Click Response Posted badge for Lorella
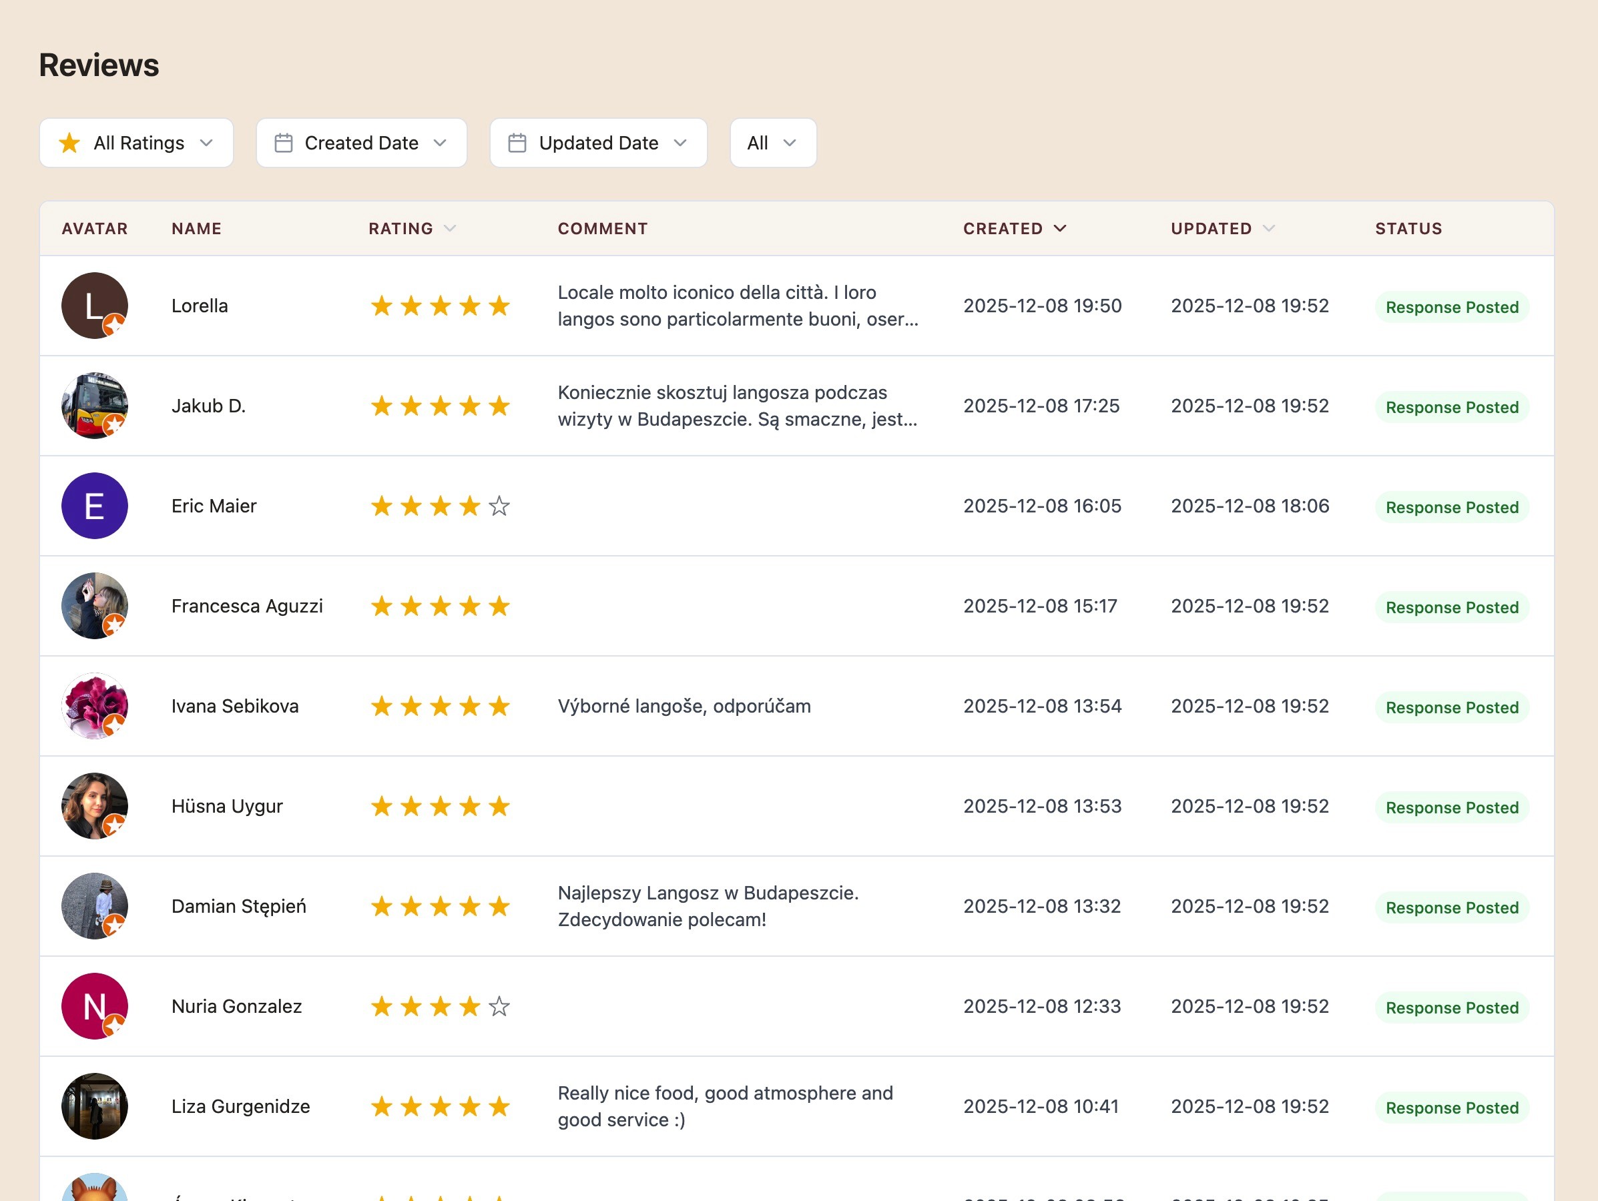Viewport: 1598px width, 1201px height. (x=1451, y=307)
